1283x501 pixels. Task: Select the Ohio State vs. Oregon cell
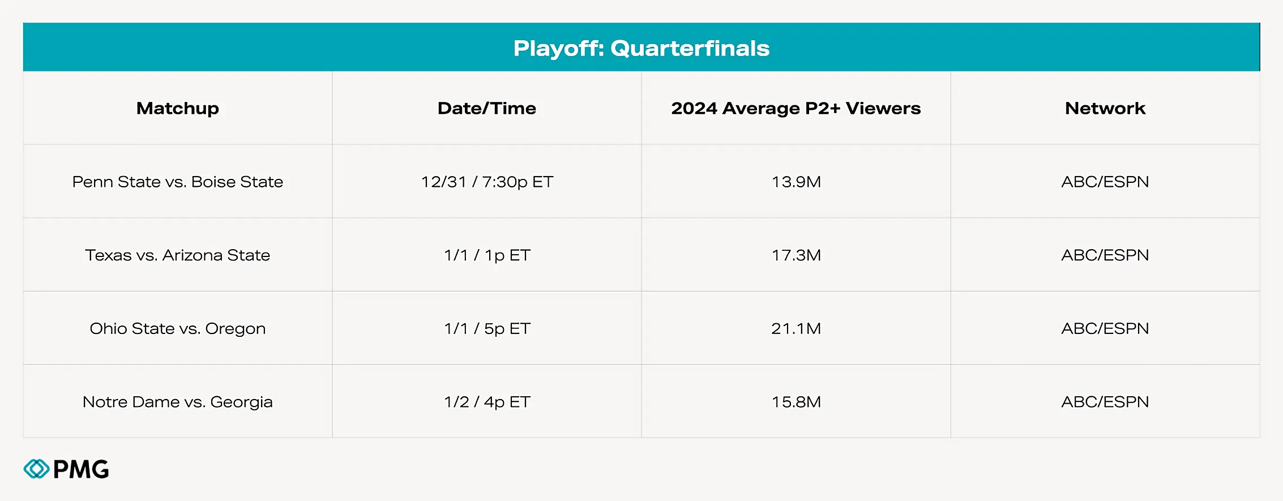point(177,328)
